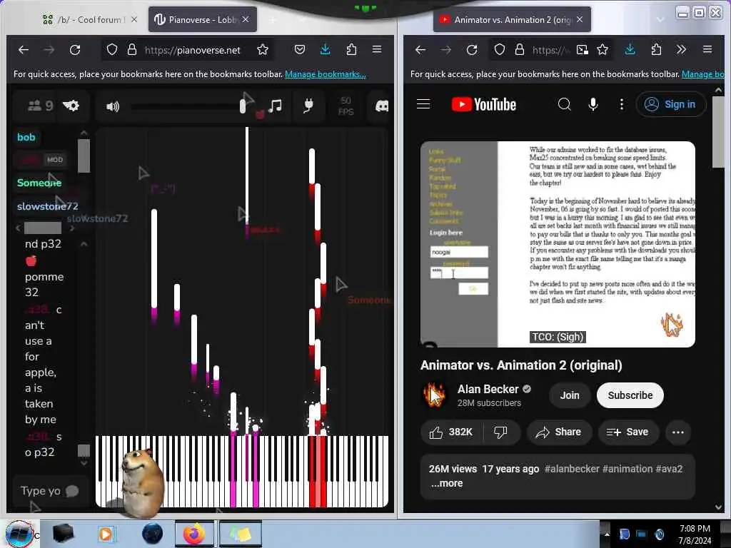The image size is (731, 548).
Task: Click the online users count icon
Action: click(40, 106)
